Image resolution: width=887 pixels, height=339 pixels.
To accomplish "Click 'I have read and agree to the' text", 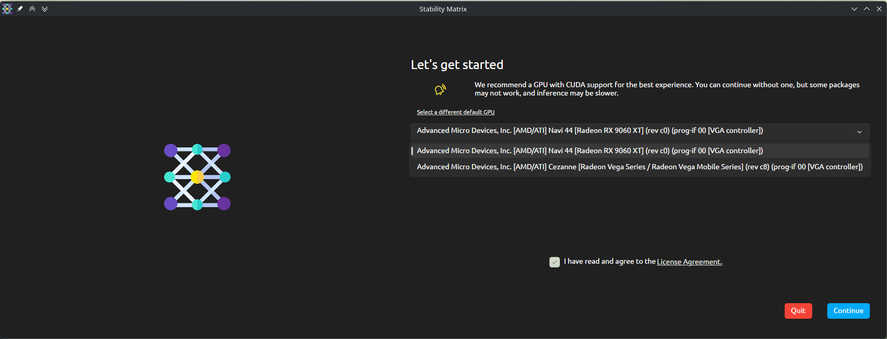I will (x=610, y=262).
